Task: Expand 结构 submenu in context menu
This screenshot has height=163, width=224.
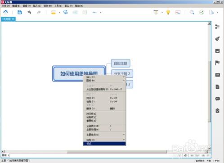Action: (x=104, y=140)
